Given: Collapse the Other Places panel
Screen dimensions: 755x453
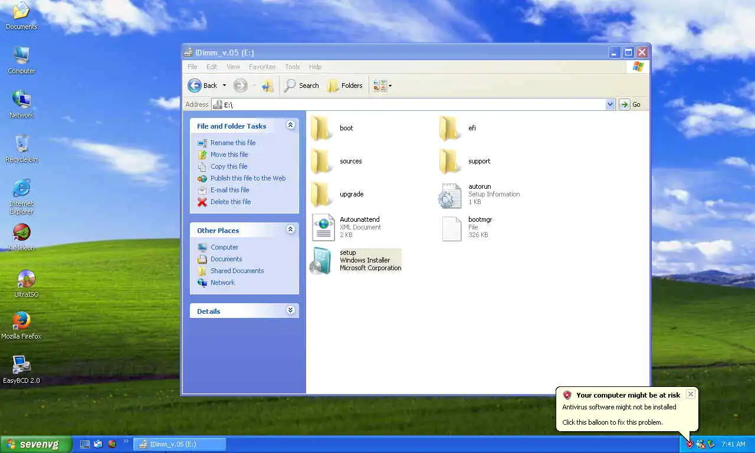Looking at the screenshot, I should point(290,229).
